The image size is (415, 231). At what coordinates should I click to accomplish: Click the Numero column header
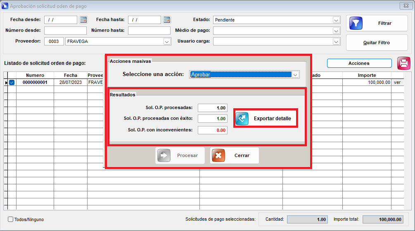(35, 75)
